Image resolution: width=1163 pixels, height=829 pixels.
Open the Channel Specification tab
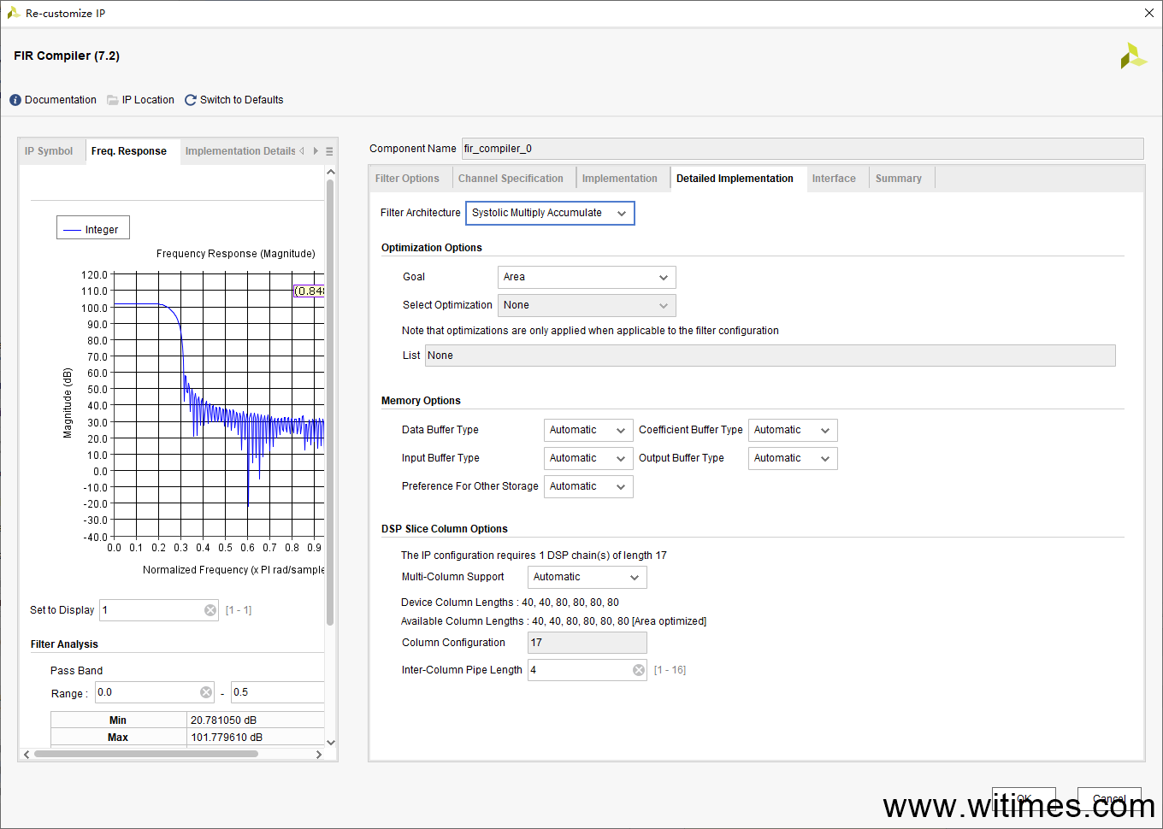[x=511, y=179]
